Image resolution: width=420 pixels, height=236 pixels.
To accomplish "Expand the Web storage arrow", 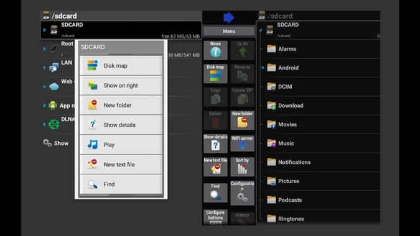I will point(44,86).
